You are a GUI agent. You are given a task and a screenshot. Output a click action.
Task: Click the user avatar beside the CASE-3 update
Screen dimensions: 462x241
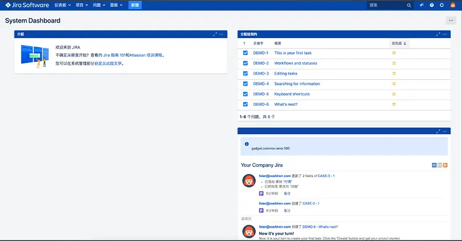click(249, 180)
